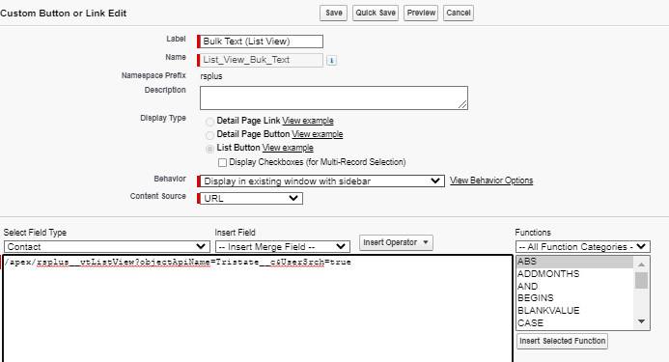This screenshot has height=362, width=669.
Task: Select the List Button radio option
Action: coord(209,149)
